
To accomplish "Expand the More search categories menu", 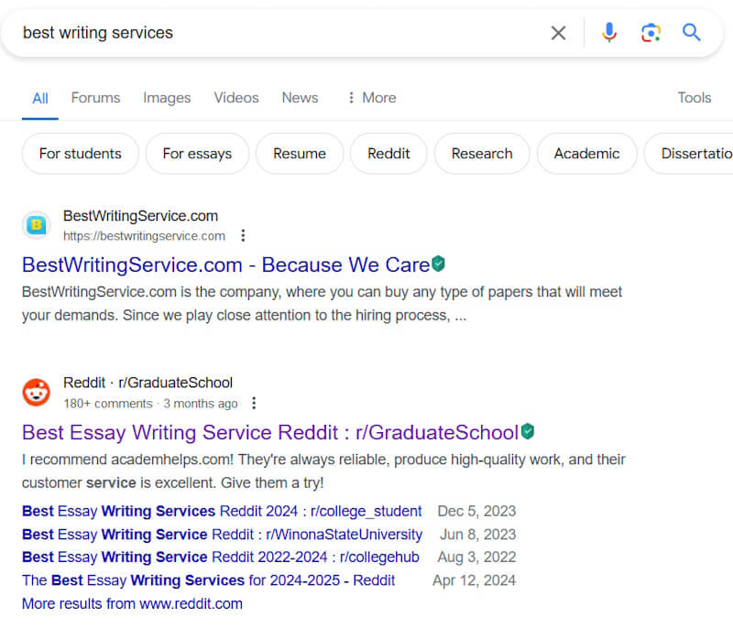I will click(x=372, y=98).
